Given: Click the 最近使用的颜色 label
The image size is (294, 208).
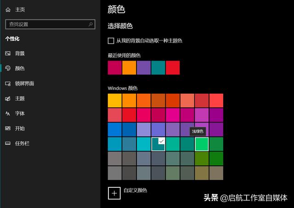Looking at the screenshot, I should [124, 55].
